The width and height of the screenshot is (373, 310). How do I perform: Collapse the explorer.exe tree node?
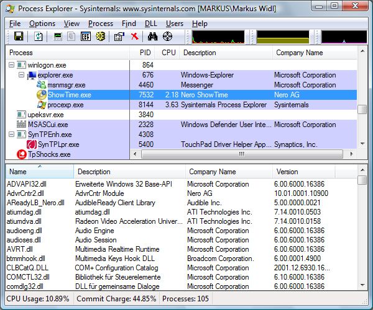coord(21,75)
